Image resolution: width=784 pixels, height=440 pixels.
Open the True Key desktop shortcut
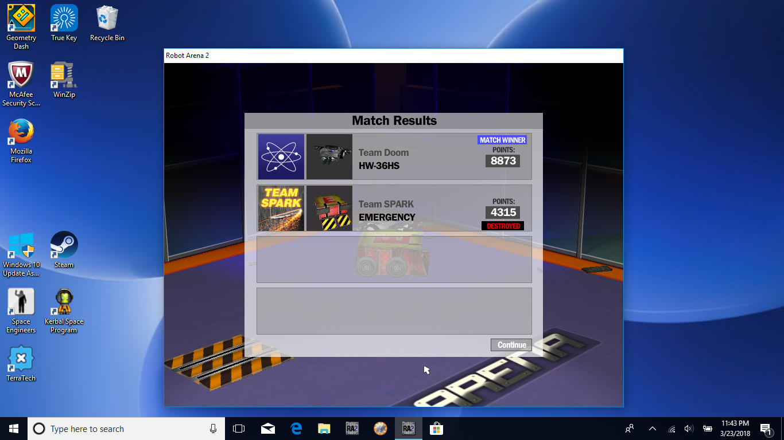click(x=64, y=19)
